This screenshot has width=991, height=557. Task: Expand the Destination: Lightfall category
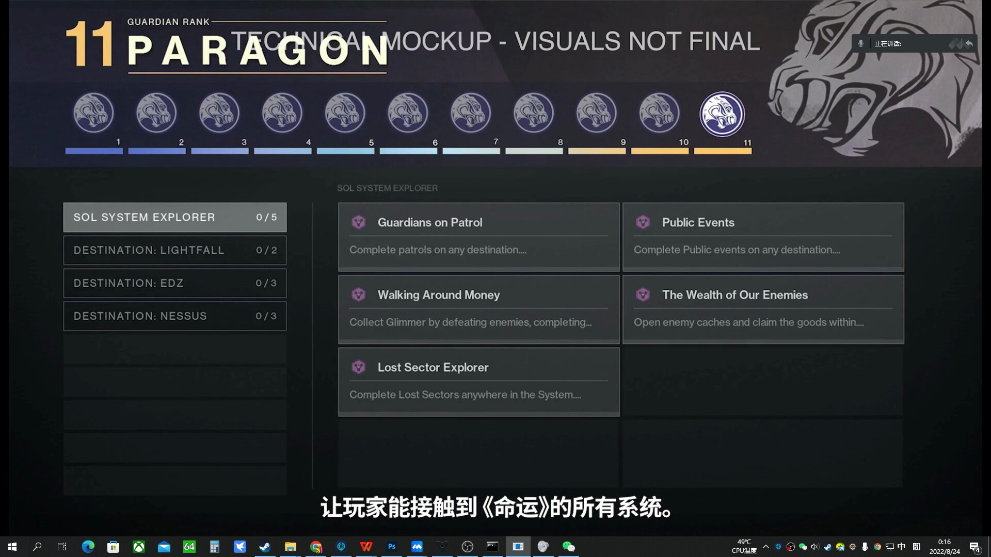point(175,250)
